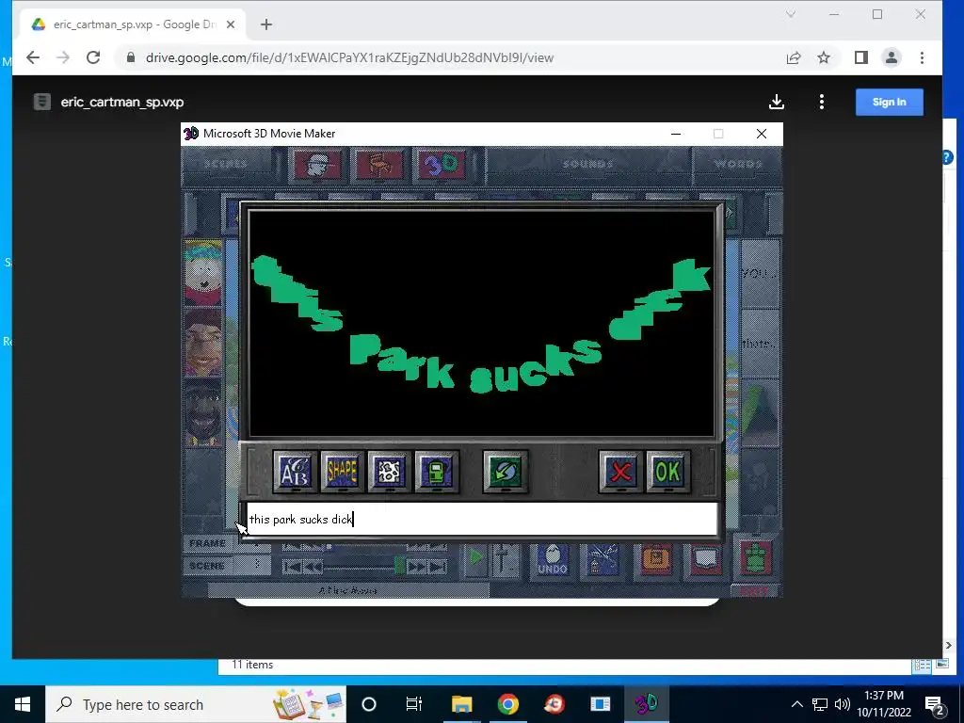This screenshot has height=723, width=964.
Task: Reload the Drive page
Action: pyautogui.click(x=93, y=57)
